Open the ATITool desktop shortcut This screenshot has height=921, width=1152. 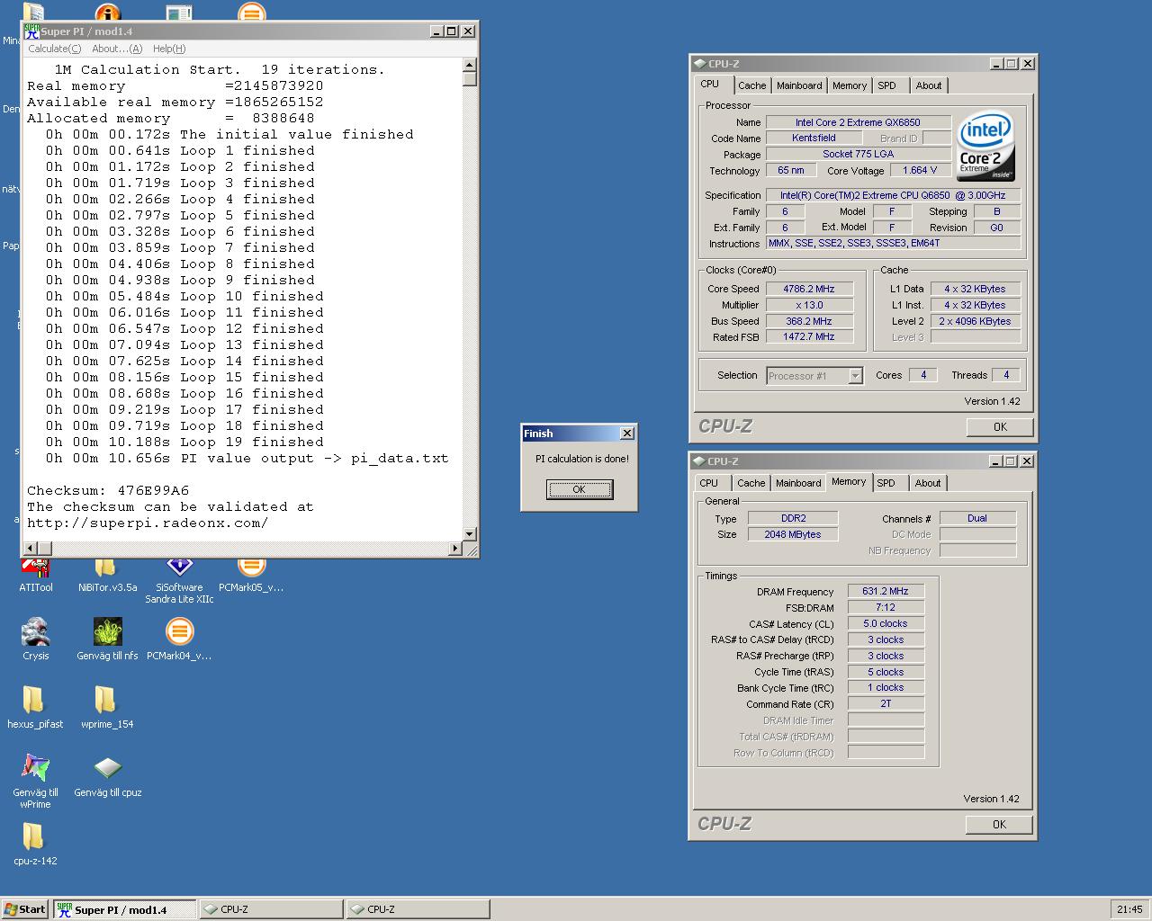36,572
